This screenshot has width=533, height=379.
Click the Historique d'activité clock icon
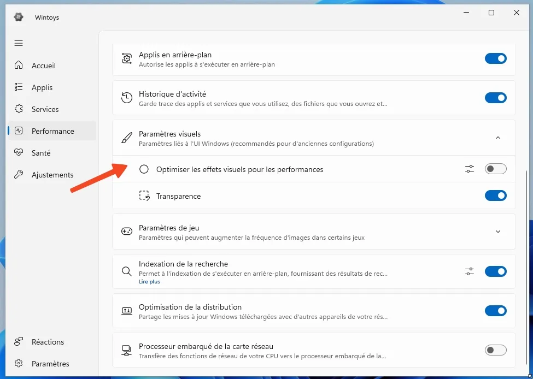coord(127,98)
